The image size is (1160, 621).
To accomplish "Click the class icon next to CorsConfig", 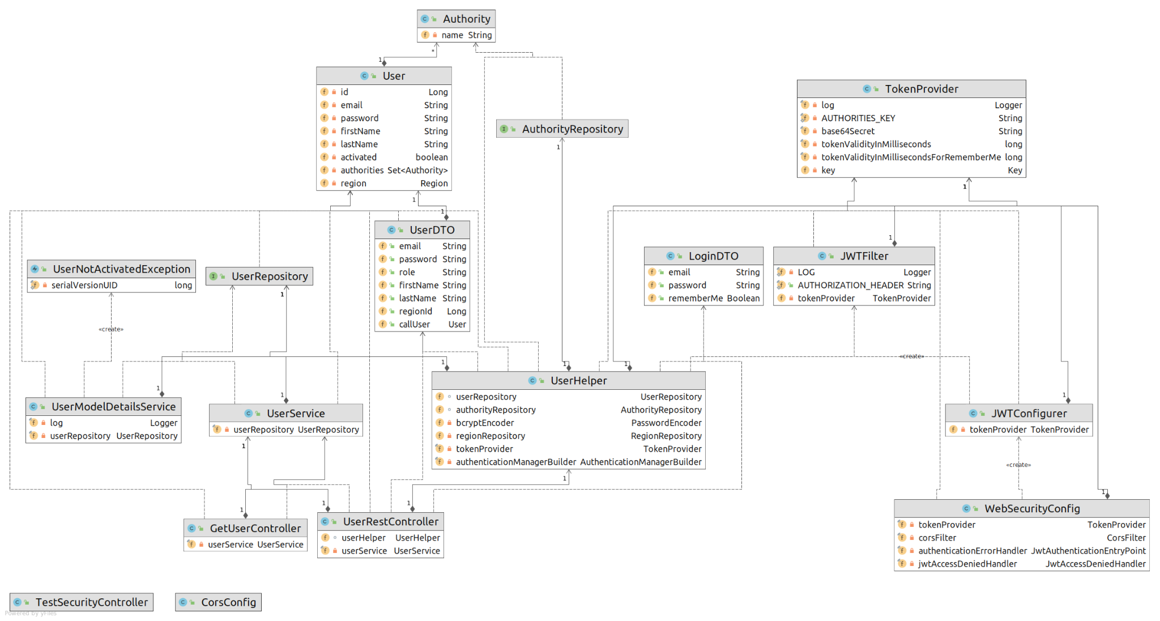I will point(183,602).
